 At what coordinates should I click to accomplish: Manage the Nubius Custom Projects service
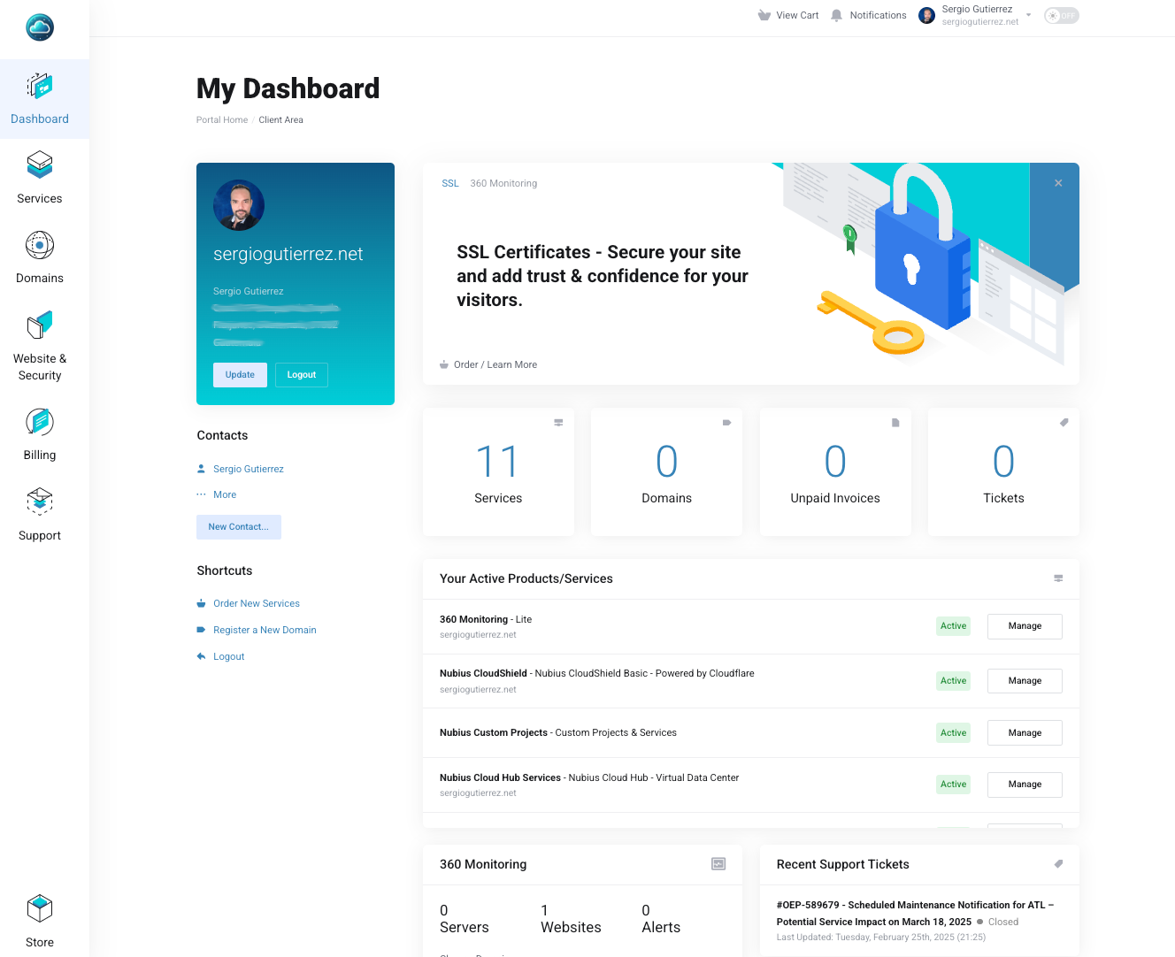click(1025, 733)
